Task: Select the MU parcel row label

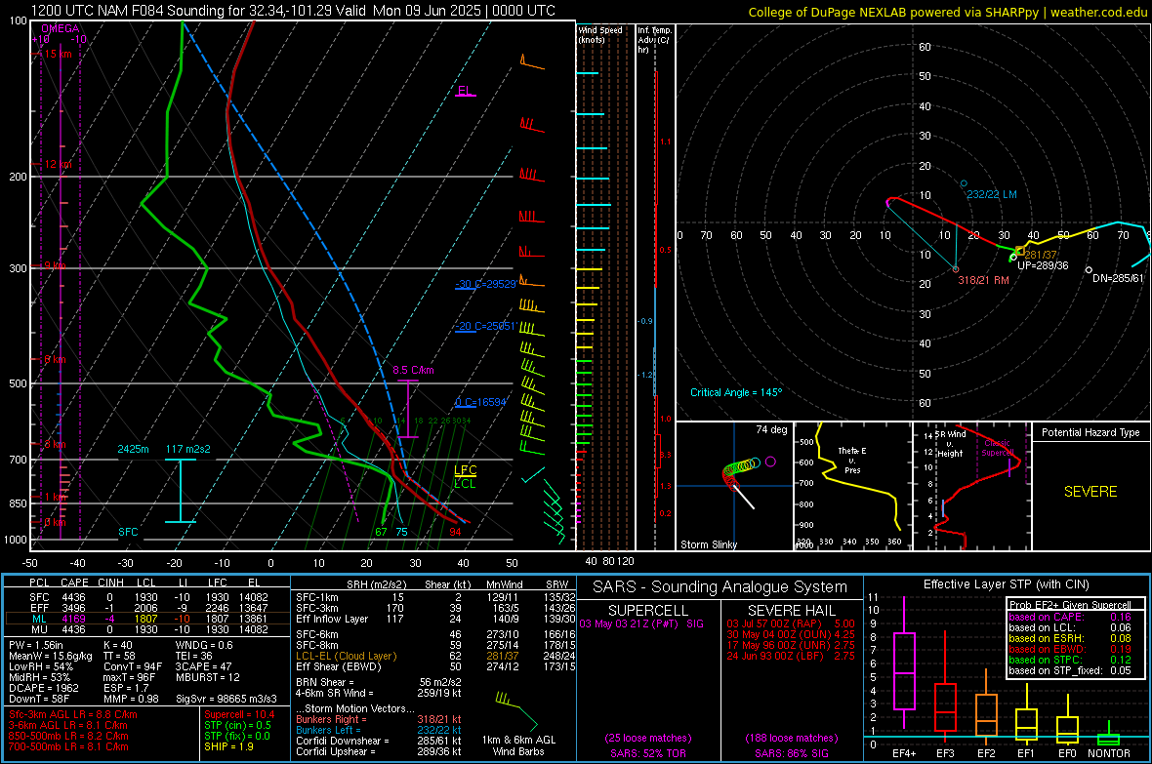Action: pos(39,629)
